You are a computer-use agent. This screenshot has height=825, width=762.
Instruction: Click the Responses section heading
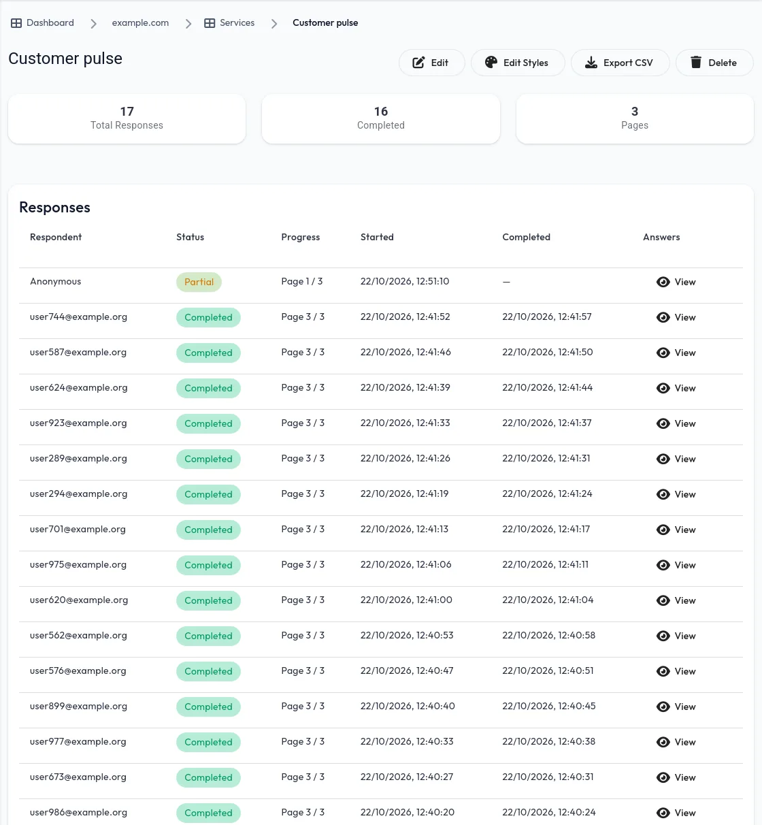tap(54, 208)
